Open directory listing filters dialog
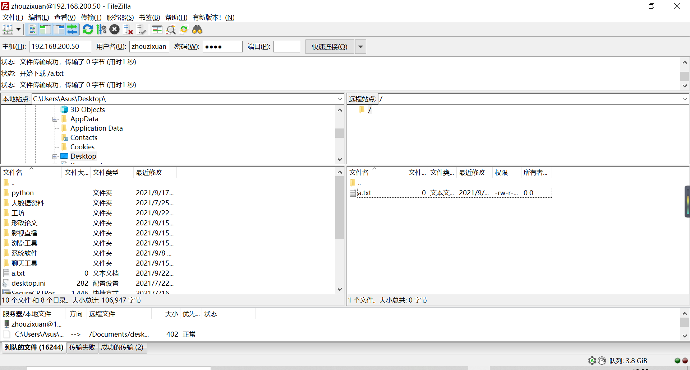The image size is (690, 370). point(157,29)
